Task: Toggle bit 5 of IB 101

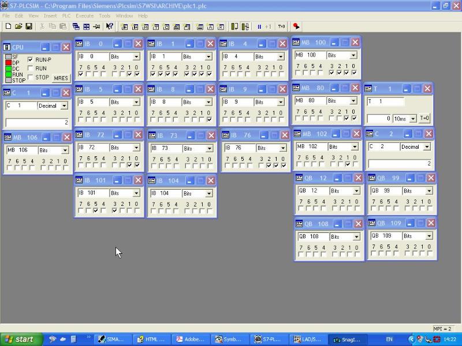Action: click(95, 210)
